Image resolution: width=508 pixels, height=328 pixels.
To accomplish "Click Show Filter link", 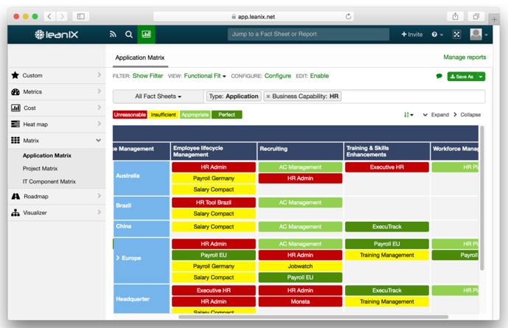I will pos(147,76).
